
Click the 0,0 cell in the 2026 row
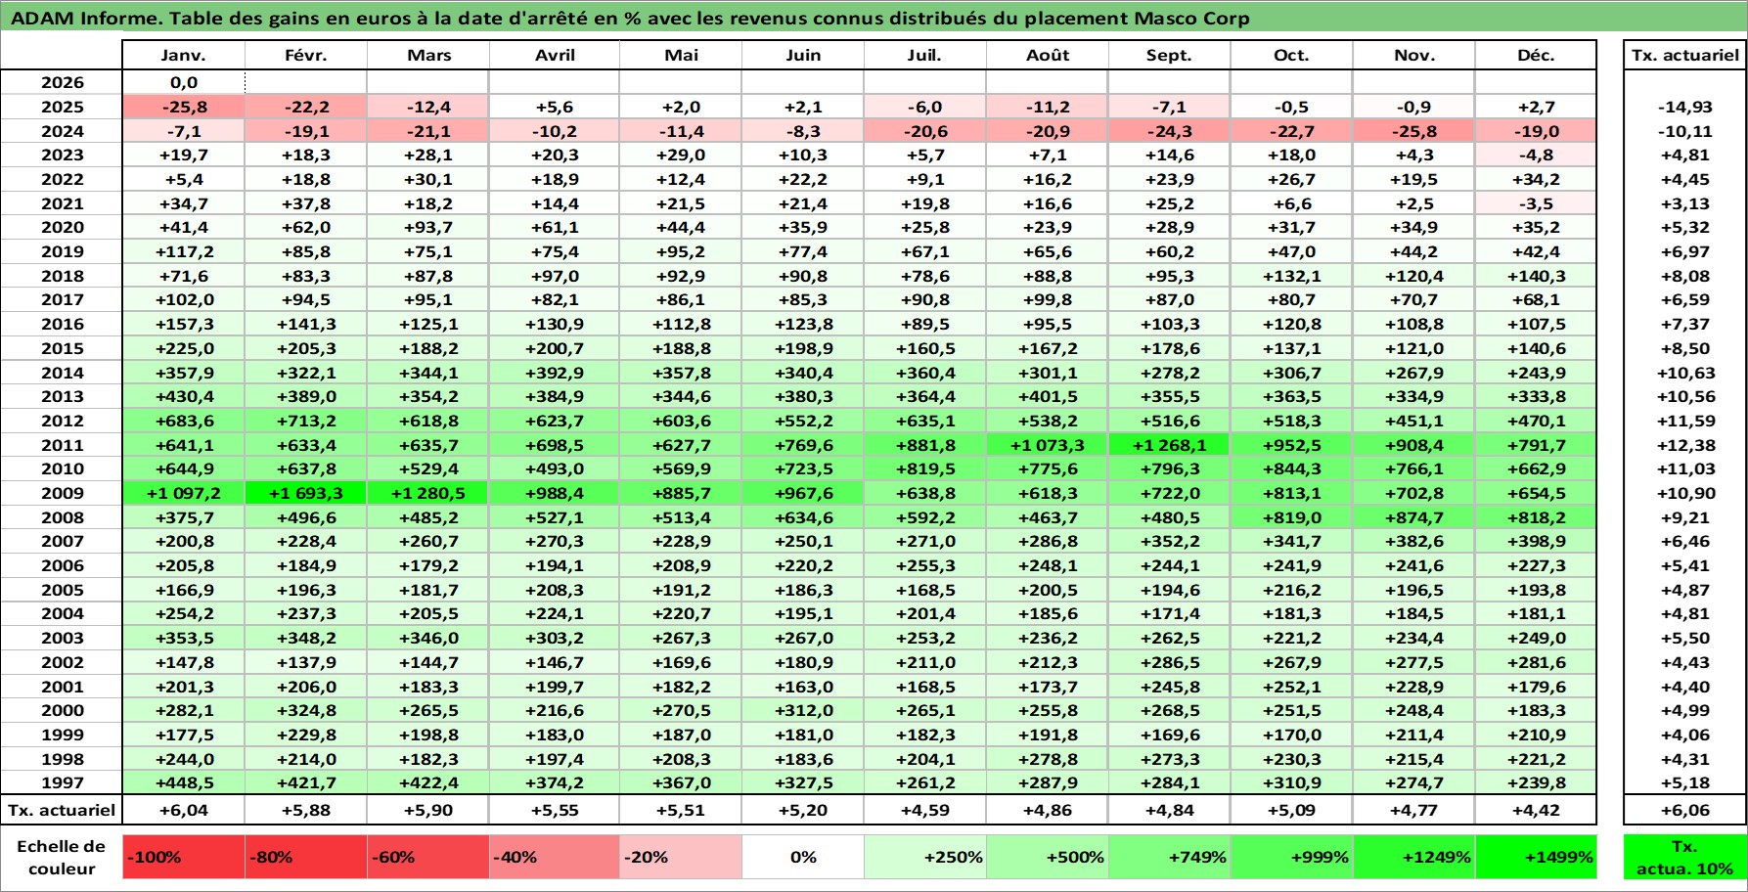click(x=184, y=82)
